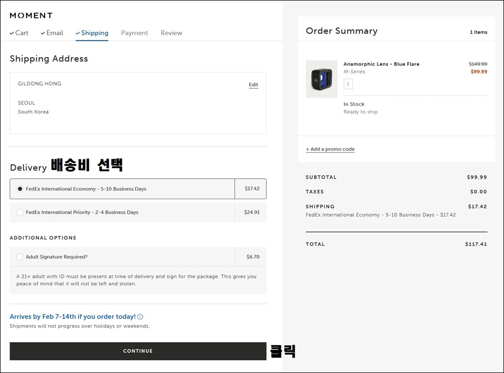This screenshot has height=373, width=504.
Task: Click the $24.91 Priority price cell
Action: tap(251, 212)
